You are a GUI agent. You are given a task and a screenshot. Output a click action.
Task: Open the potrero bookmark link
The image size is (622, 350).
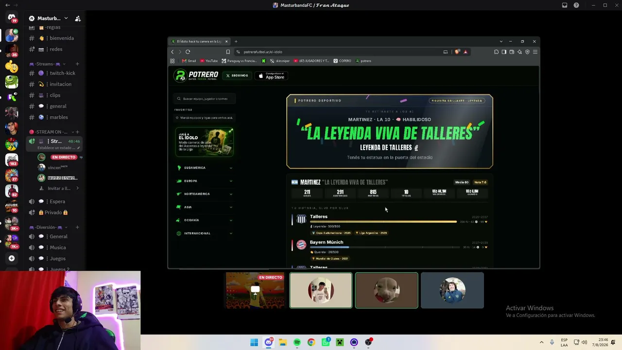click(x=363, y=61)
